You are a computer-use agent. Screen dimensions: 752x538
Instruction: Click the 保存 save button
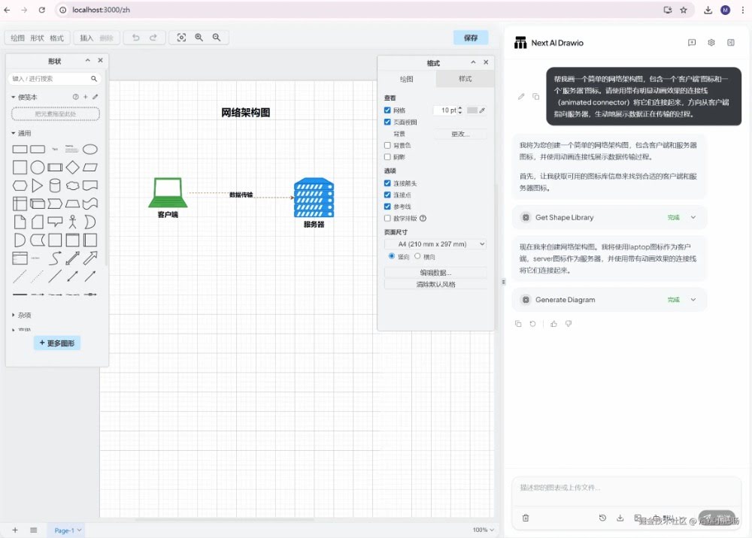(471, 38)
